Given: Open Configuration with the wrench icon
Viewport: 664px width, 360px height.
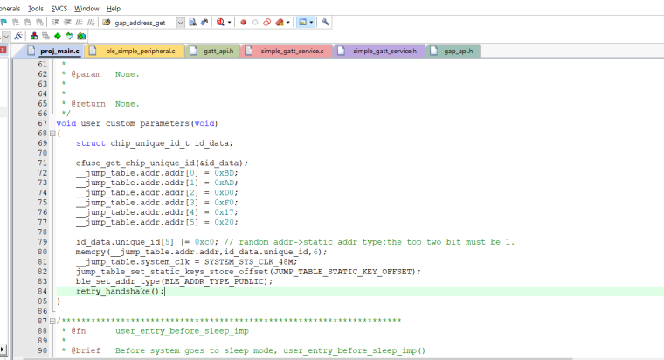Looking at the screenshot, I should (326, 21).
